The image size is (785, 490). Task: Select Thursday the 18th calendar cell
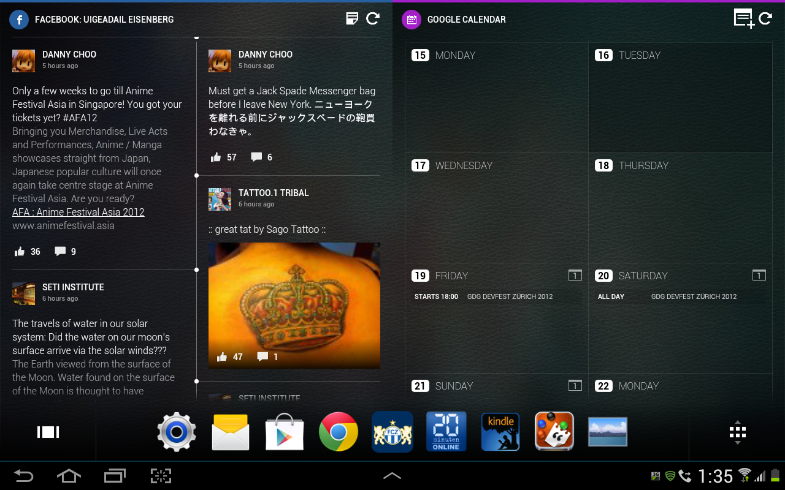coord(680,208)
